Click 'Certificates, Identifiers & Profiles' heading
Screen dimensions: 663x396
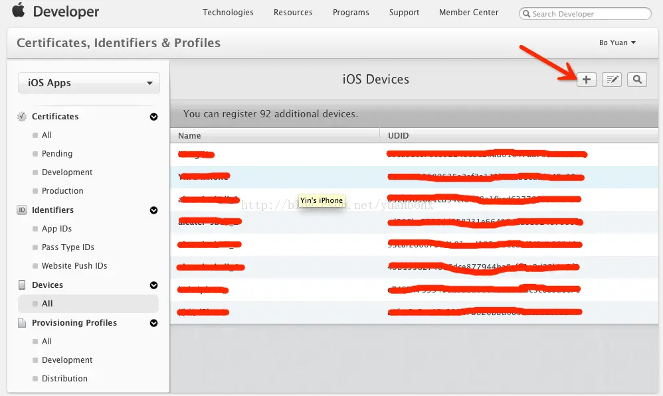tap(118, 43)
